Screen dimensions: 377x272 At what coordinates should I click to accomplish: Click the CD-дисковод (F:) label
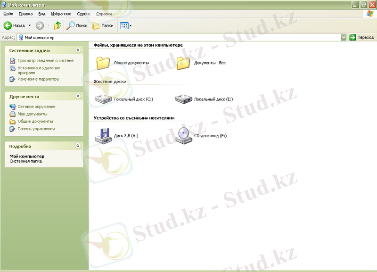pos(210,136)
